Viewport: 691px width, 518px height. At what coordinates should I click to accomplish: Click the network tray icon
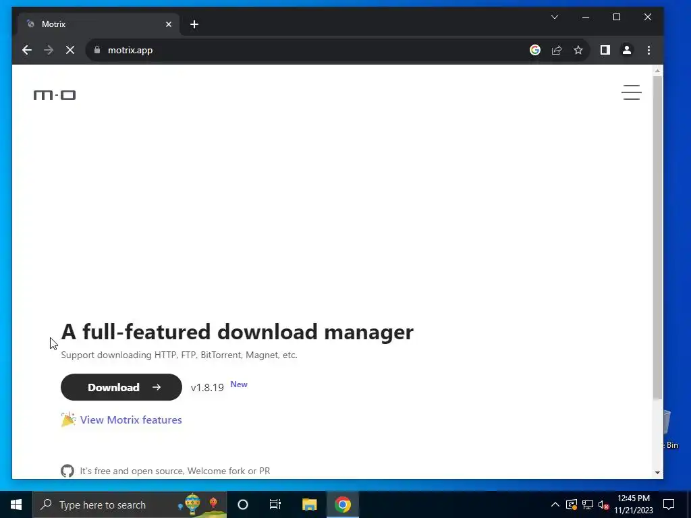click(x=588, y=505)
